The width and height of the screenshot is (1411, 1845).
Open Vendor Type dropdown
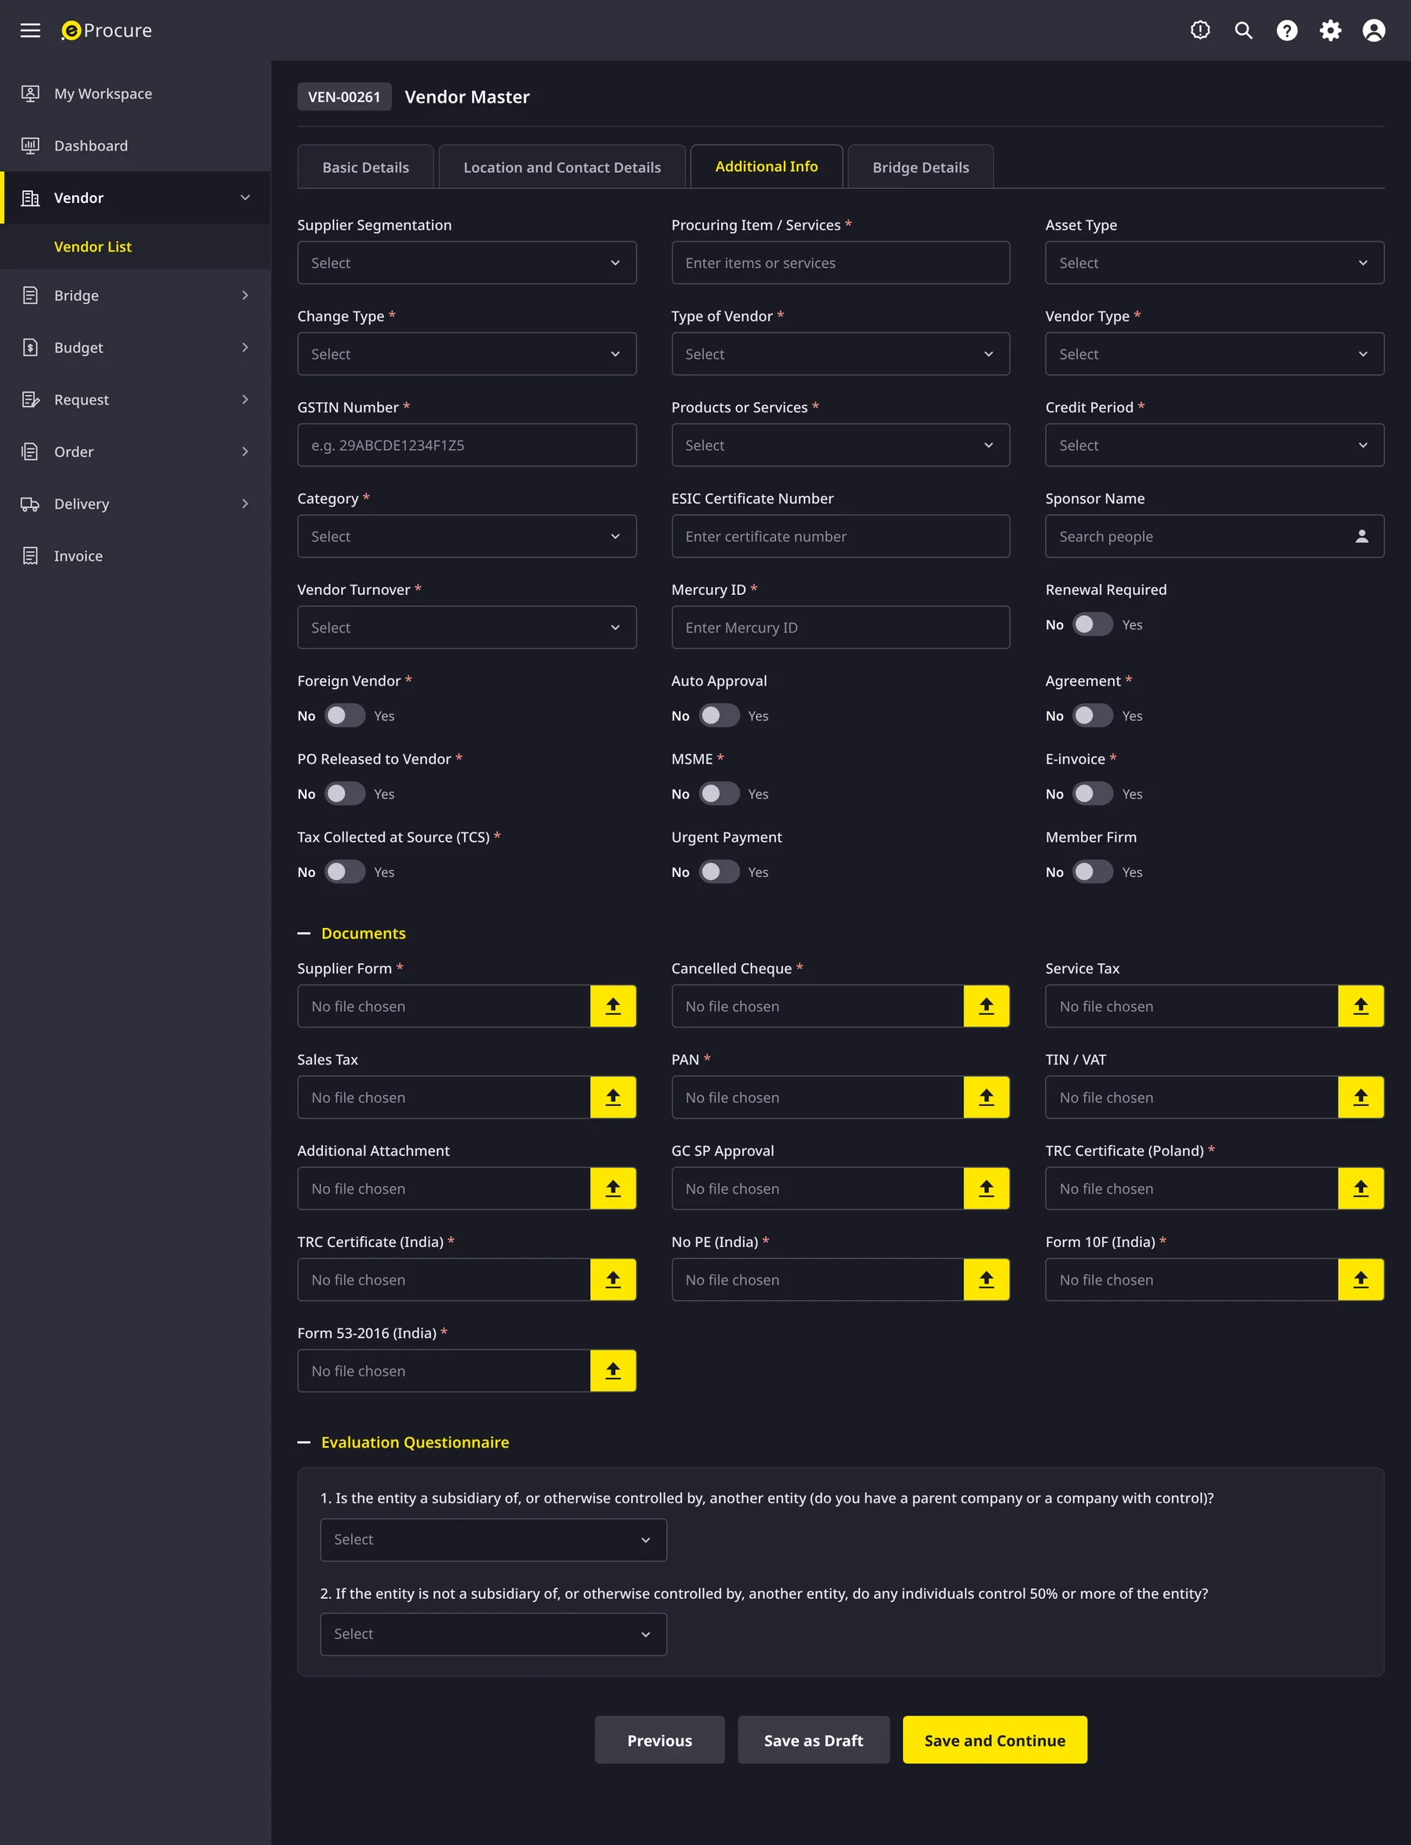pos(1213,353)
